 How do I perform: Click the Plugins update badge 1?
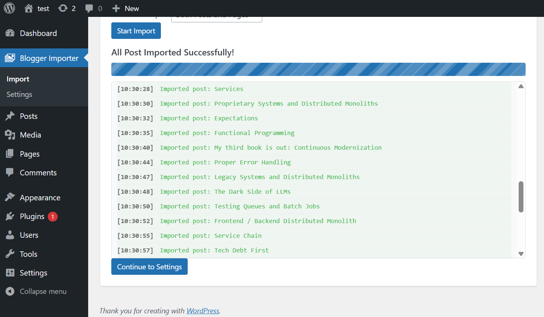53,216
